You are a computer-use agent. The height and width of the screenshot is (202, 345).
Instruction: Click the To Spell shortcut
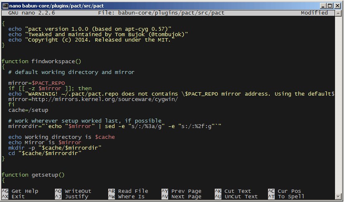291,197
